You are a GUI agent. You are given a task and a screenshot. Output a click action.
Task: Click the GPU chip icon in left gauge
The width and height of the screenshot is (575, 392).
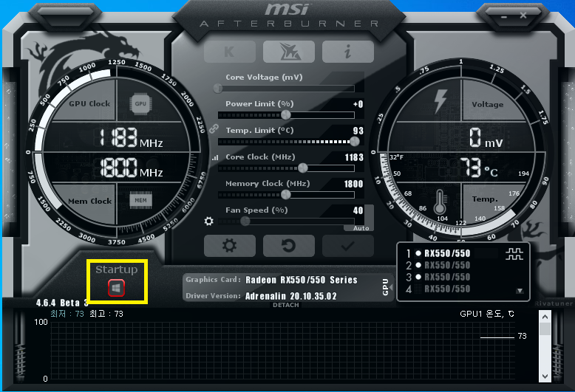coord(140,104)
